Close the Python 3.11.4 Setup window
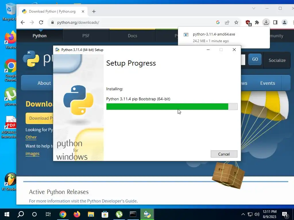This screenshot has width=294, height=220. (234, 50)
